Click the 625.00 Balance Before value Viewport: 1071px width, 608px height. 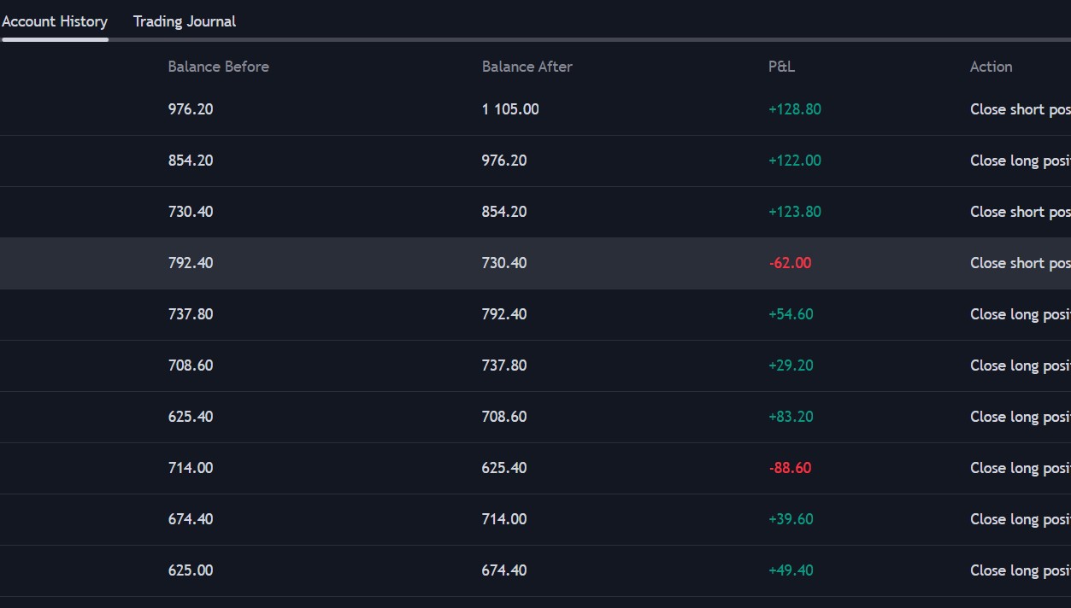pyautogui.click(x=191, y=570)
